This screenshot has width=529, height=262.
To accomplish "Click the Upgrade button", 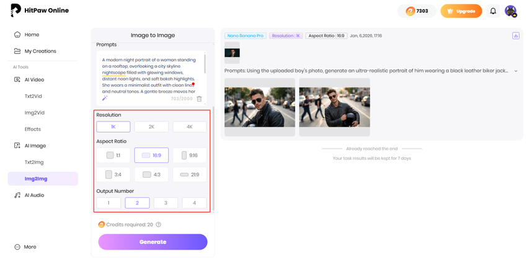I will pos(461,11).
